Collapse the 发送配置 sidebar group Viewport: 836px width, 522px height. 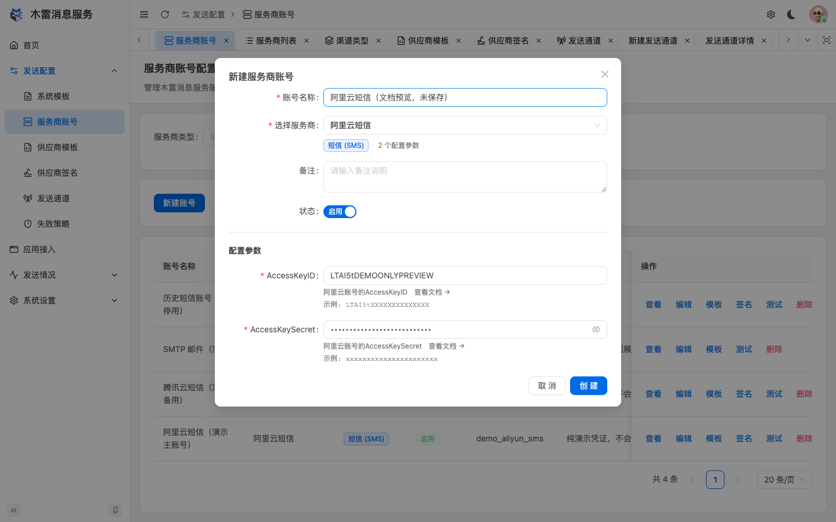[x=65, y=71]
